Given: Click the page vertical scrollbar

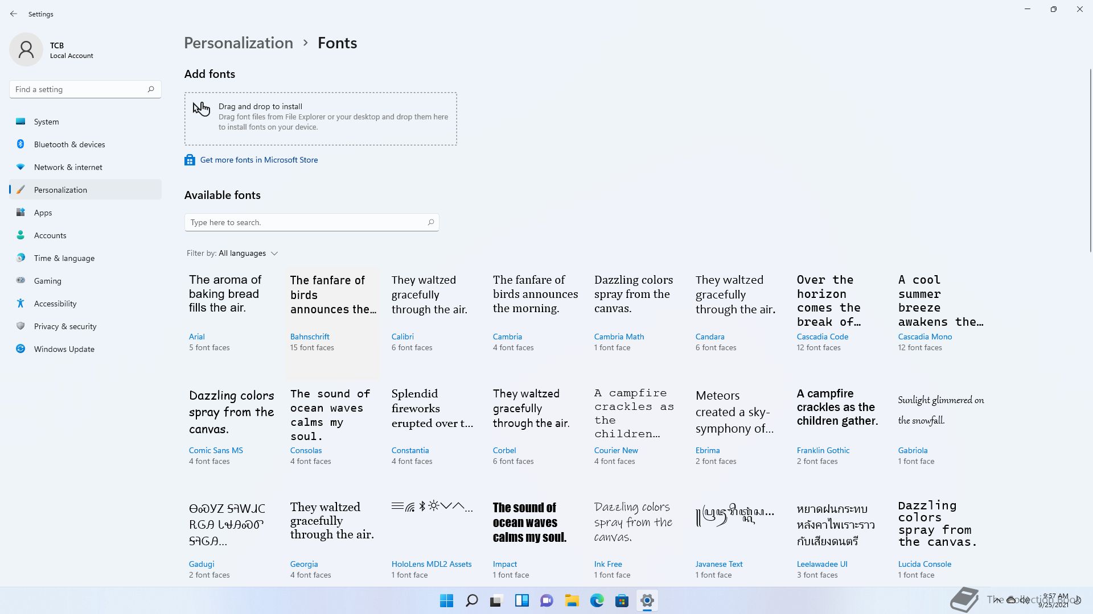Looking at the screenshot, I should [x=1090, y=161].
